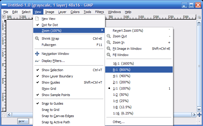Enable Snap to Grid
Image resolution: width=203 pixels, height=126 pixels.
[69, 110]
